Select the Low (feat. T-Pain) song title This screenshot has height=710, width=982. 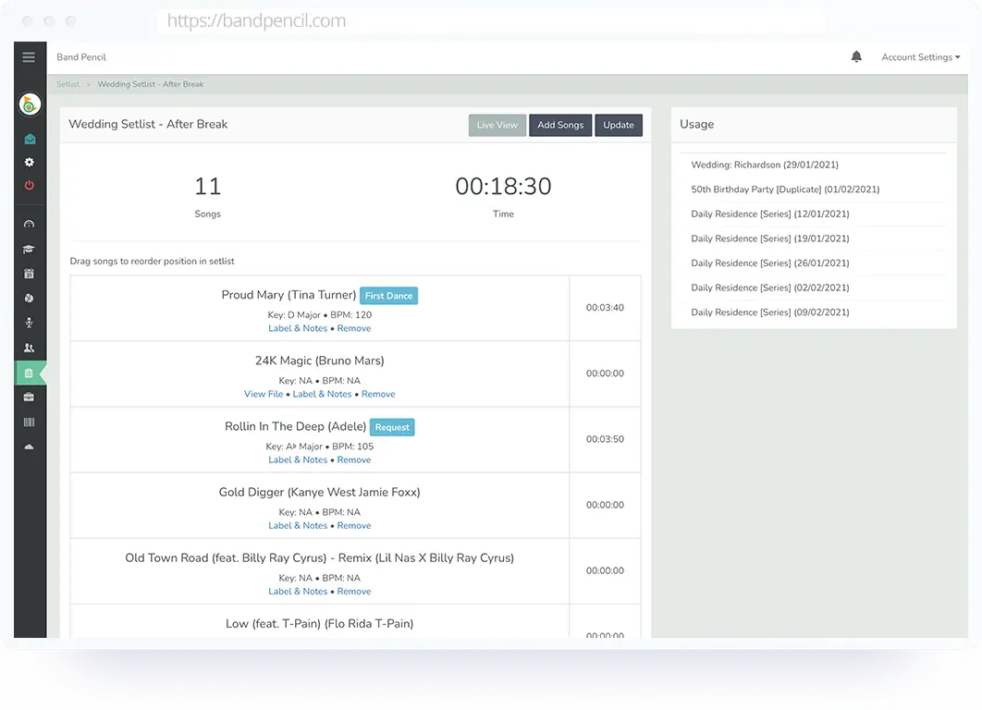[319, 624]
